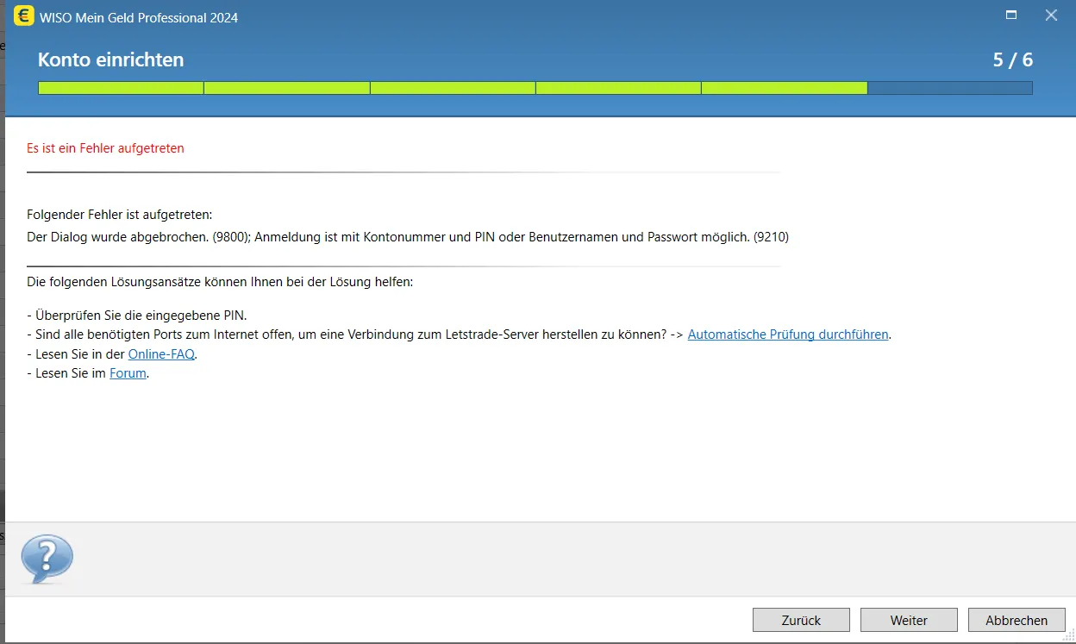Click the second green progress bar segment
1076x644 pixels.
click(286, 88)
